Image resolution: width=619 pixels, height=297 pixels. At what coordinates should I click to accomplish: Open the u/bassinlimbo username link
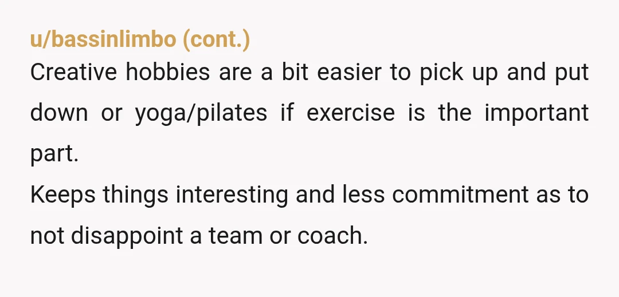[103, 39]
